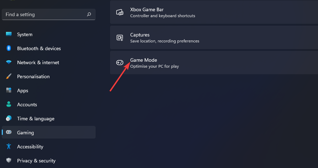This screenshot has width=318, height=168.
Task: Click the Privacy & security shield icon
Action: pos(9,161)
